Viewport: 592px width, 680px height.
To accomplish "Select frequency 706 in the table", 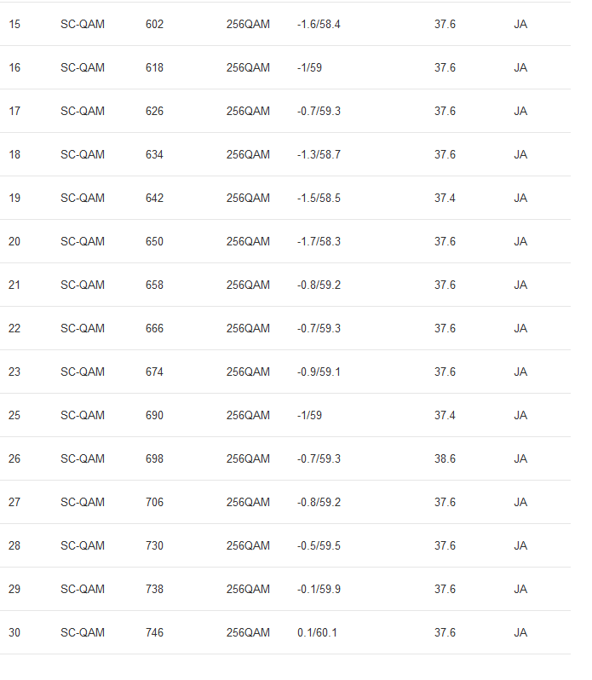I will (154, 503).
